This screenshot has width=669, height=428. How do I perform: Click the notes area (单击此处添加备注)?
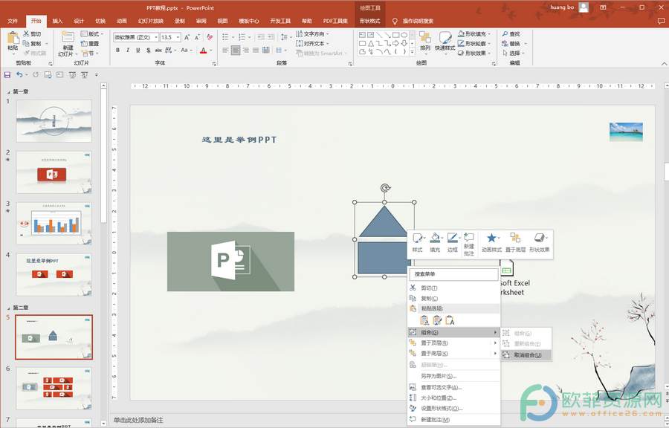coord(139,421)
